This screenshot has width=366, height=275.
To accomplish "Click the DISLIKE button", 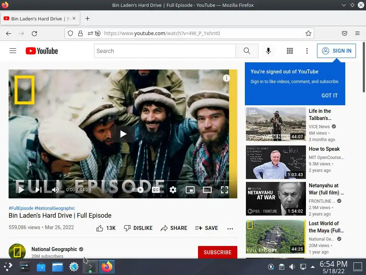I will [138, 228].
